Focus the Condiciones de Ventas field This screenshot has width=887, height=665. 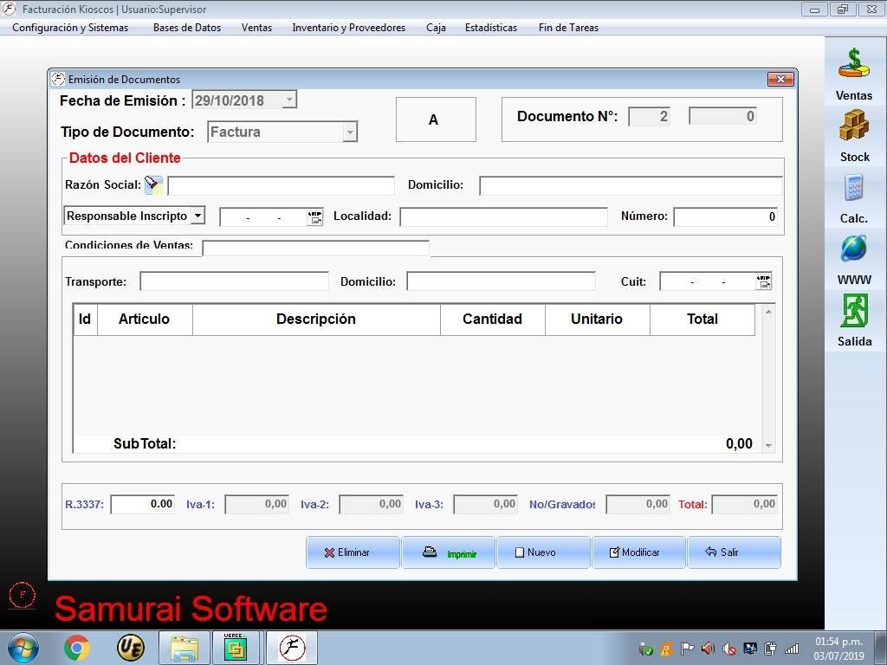[315, 248]
